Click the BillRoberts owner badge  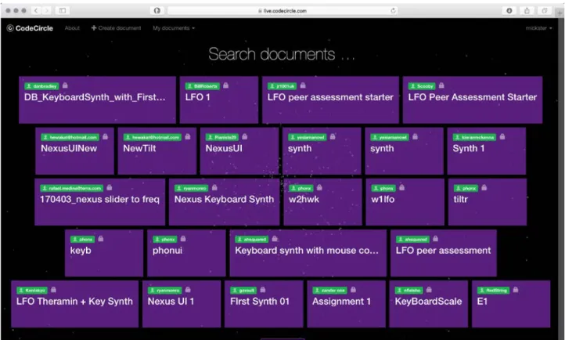(202, 86)
